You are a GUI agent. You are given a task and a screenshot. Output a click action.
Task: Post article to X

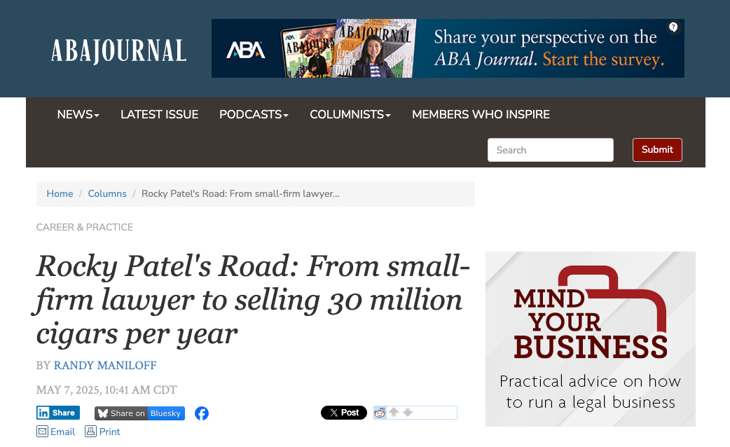click(x=343, y=413)
